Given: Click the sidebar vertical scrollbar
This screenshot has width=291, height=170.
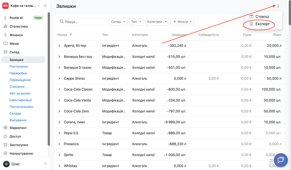Looking at the screenshot, I should pos(49,79).
